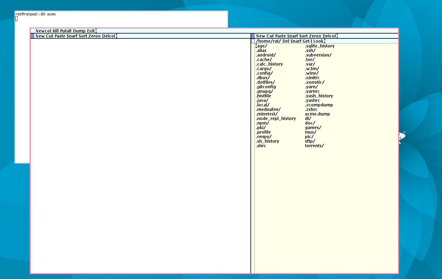Select the mus/ directory entry

(311, 132)
